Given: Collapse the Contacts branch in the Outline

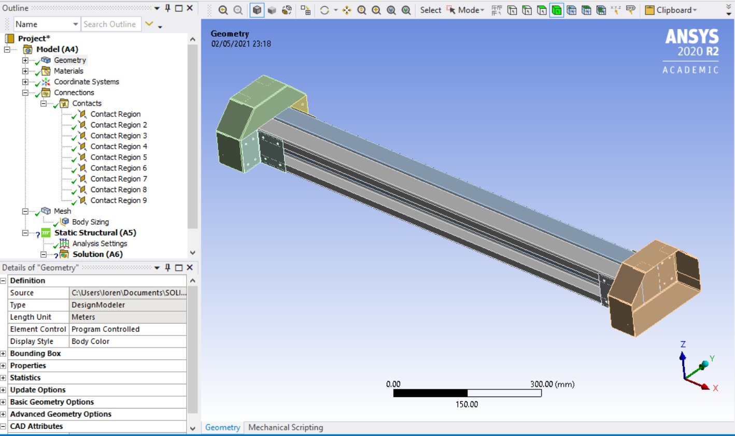Looking at the screenshot, I should (44, 103).
